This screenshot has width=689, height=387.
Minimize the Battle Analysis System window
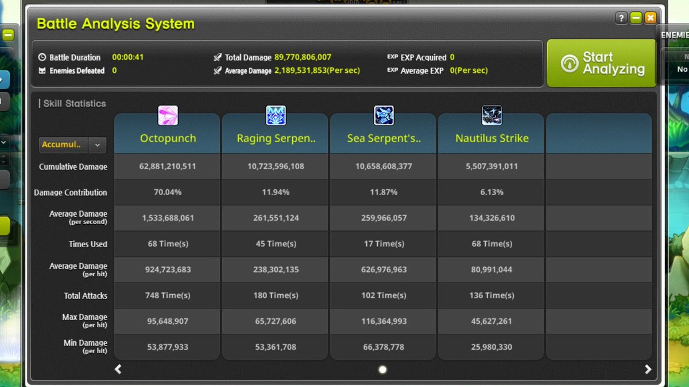click(636, 18)
